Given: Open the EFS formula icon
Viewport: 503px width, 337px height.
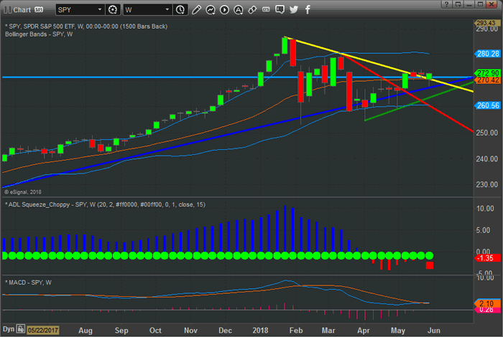Looking at the screenshot, I should coord(266,10).
